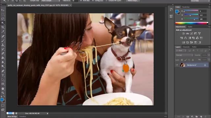Screen dimensions: 211x118
Task: Select the Move tool
Action: (x=3, y=10)
